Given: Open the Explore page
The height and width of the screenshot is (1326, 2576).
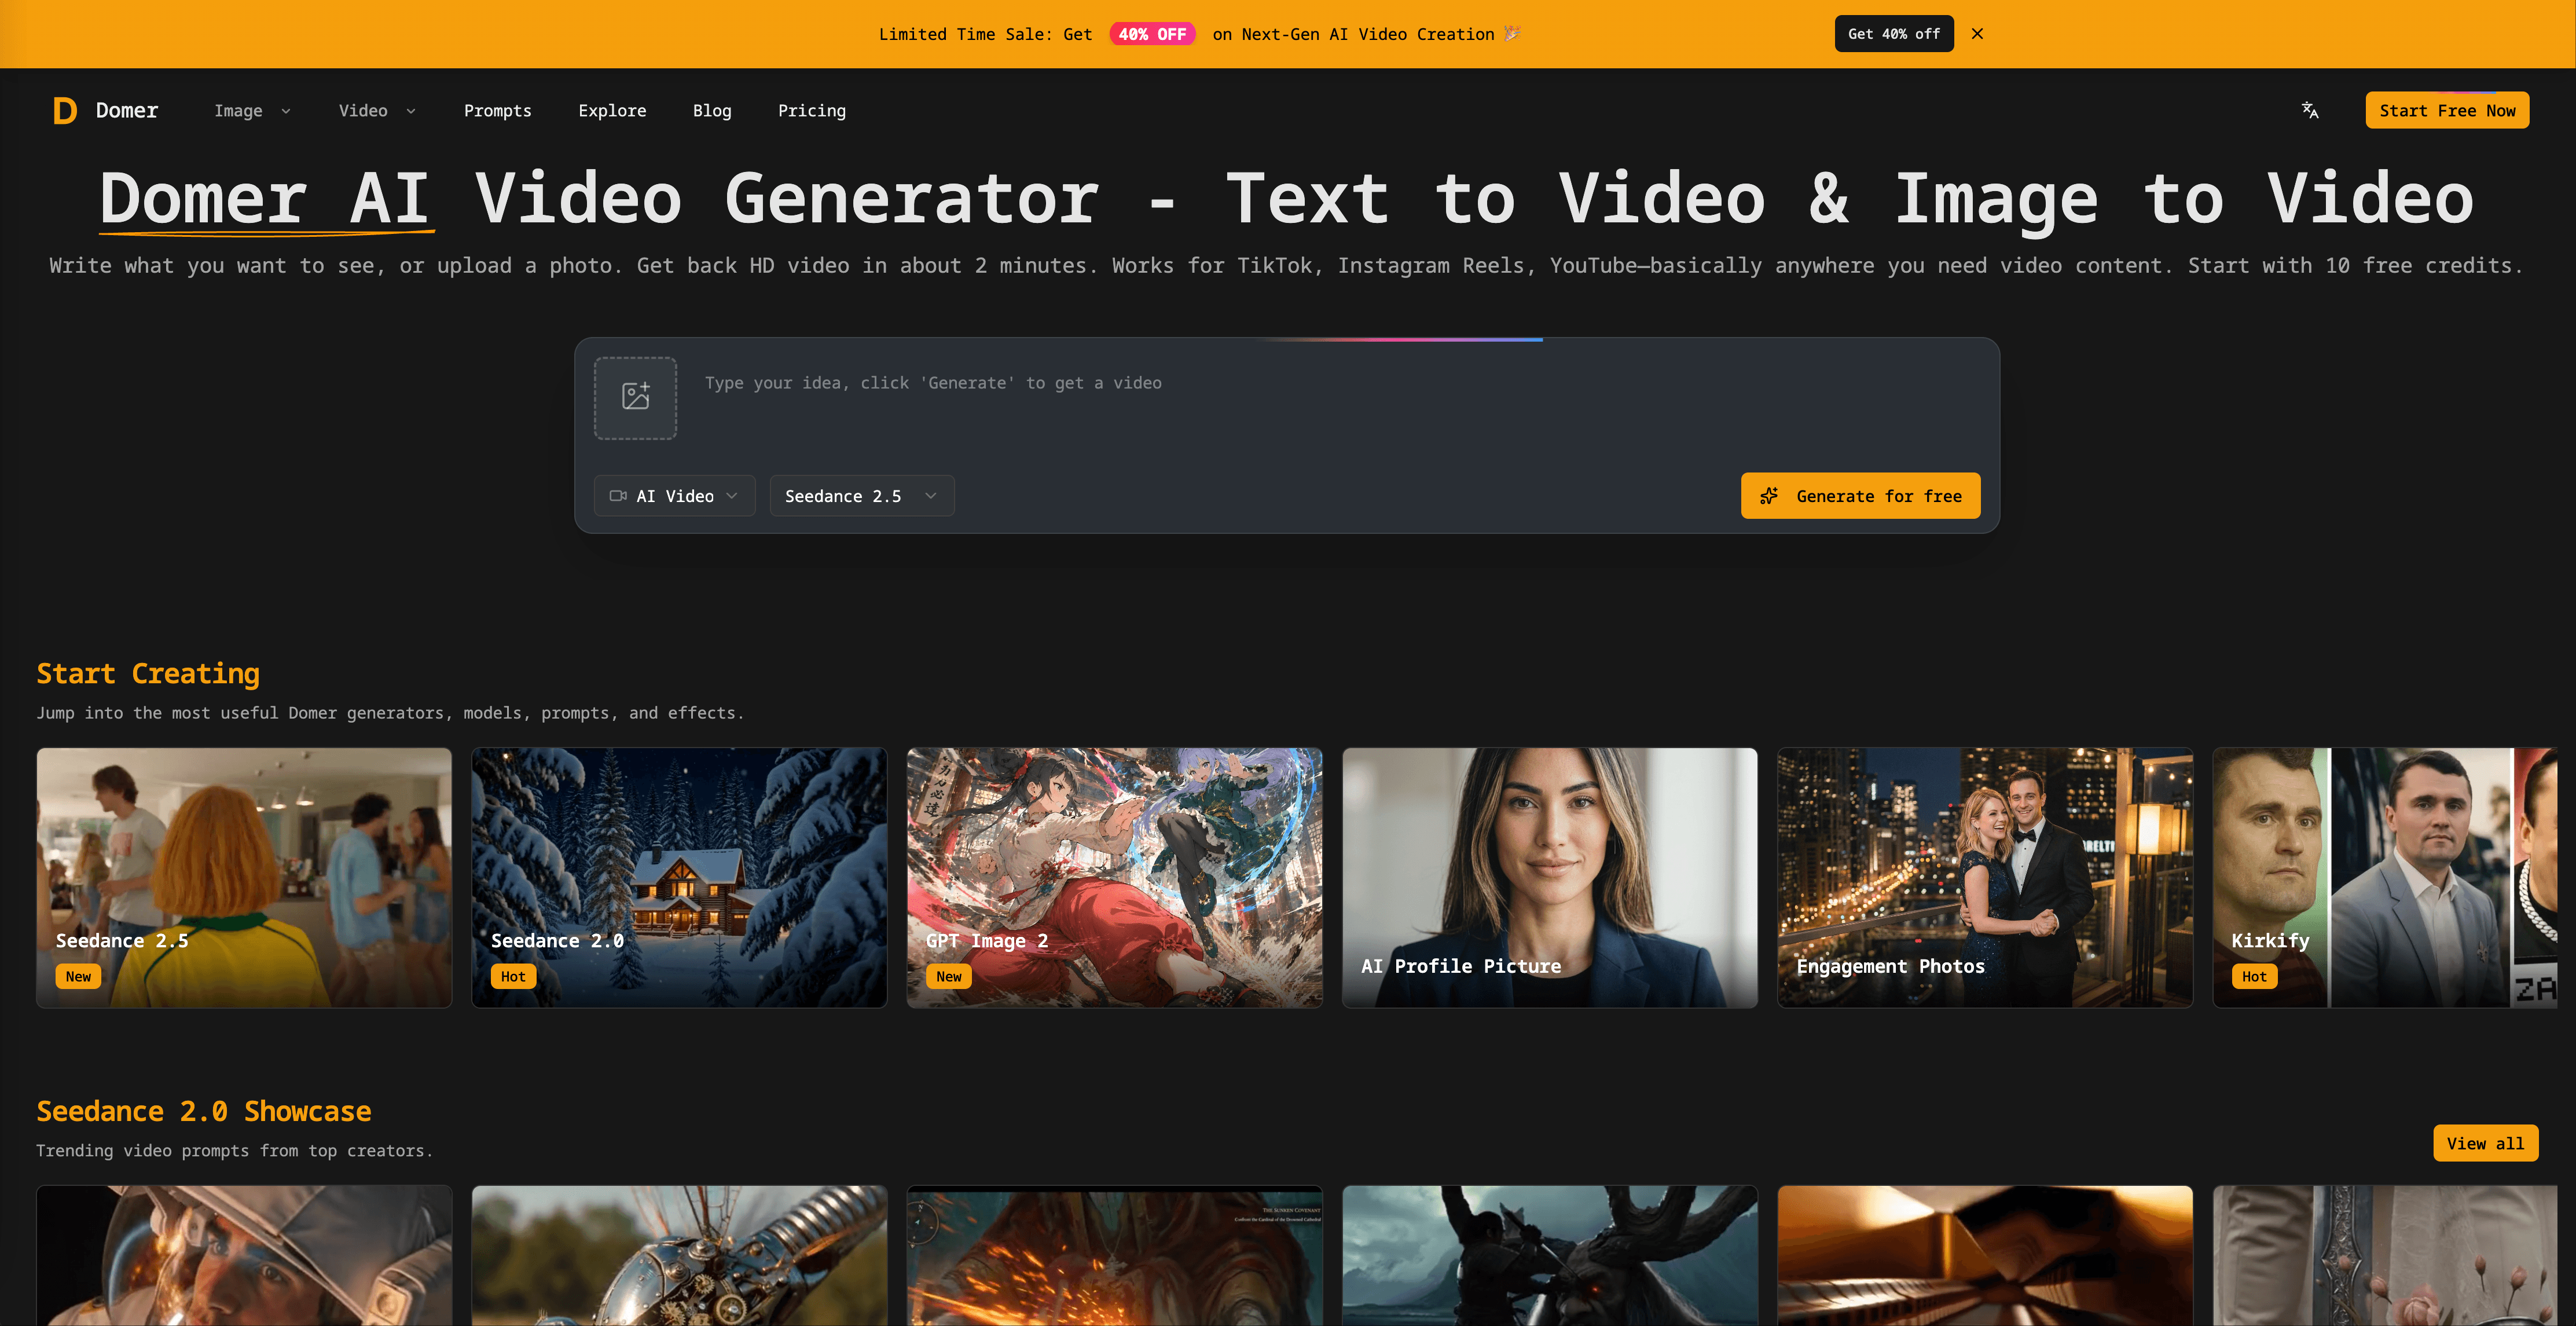Looking at the screenshot, I should [x=612, y=111].
